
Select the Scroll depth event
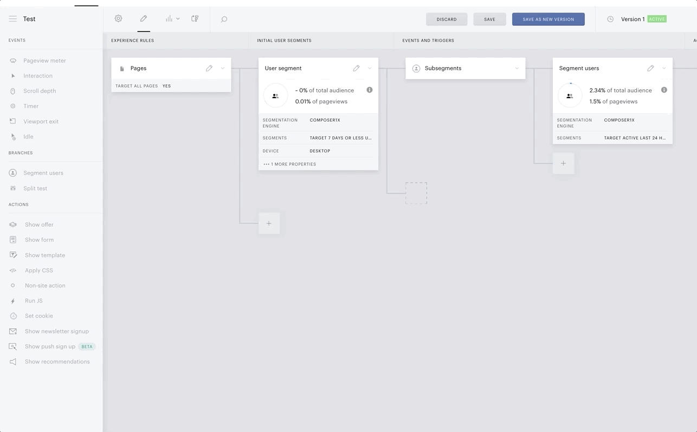point(40,91)
